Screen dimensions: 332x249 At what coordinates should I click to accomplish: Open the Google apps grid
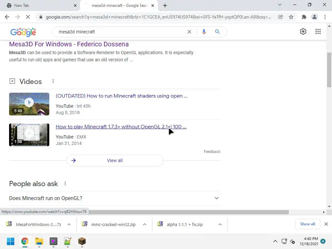pyautogui.click(x=318, y=31)
